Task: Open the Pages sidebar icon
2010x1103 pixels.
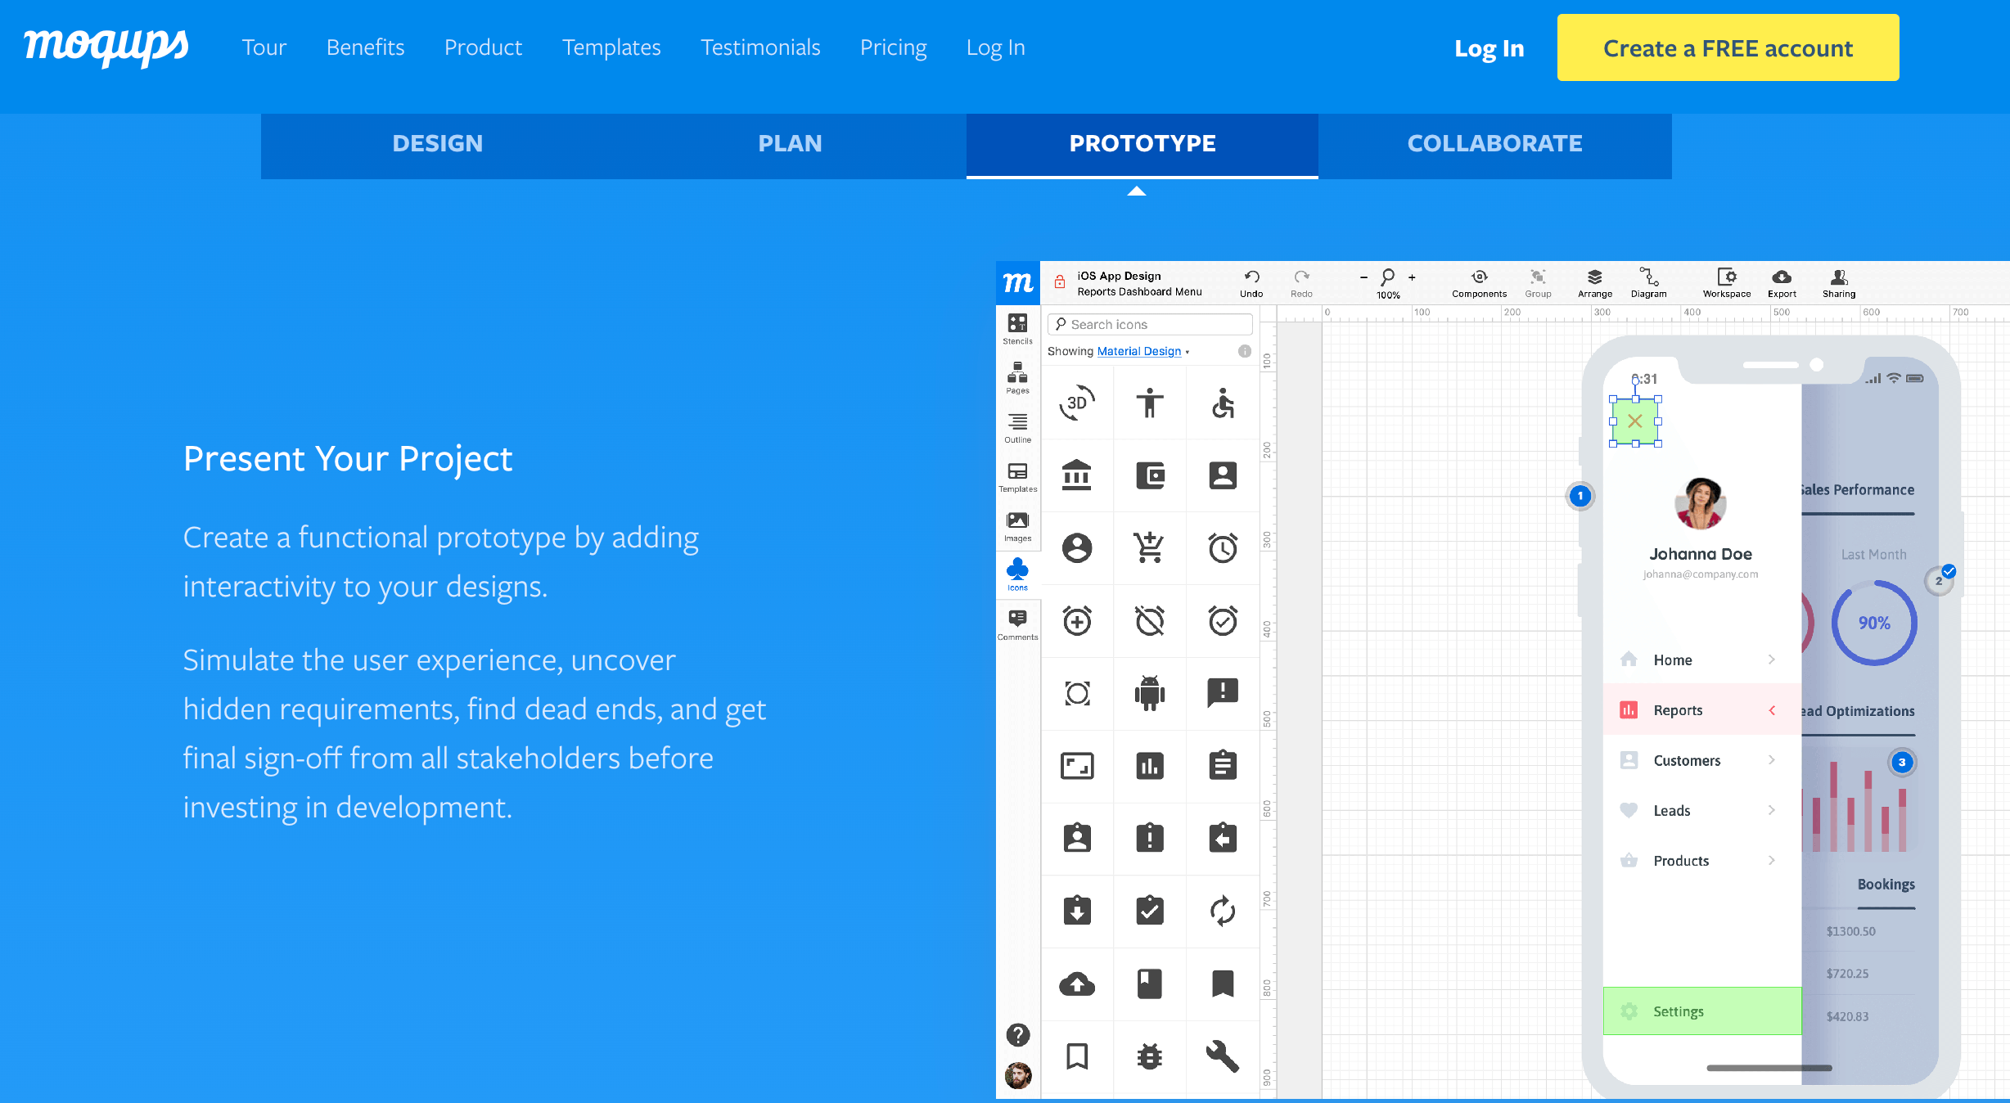Action: pos(1017,378)
